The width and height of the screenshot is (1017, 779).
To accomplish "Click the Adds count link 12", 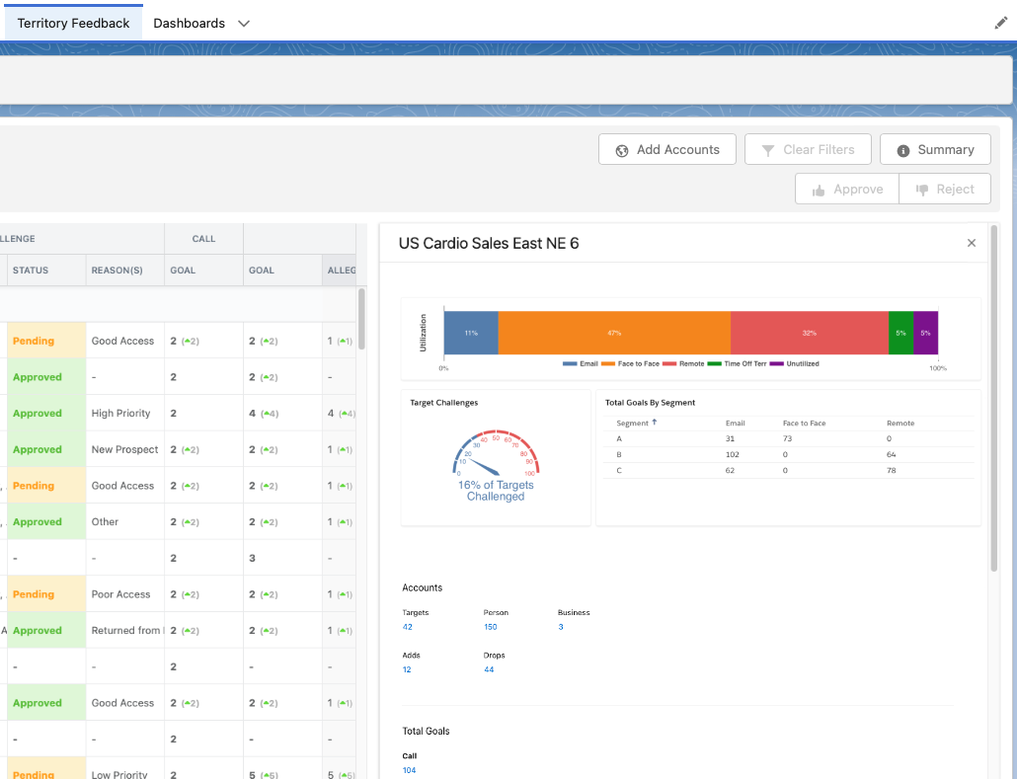I will click(x=407, y=669).
